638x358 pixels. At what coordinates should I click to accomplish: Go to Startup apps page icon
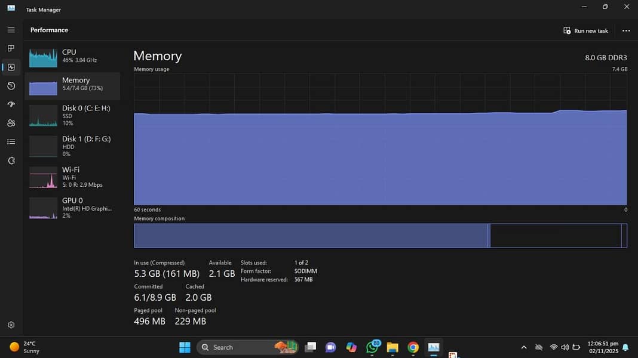click(x=11, y=104)
